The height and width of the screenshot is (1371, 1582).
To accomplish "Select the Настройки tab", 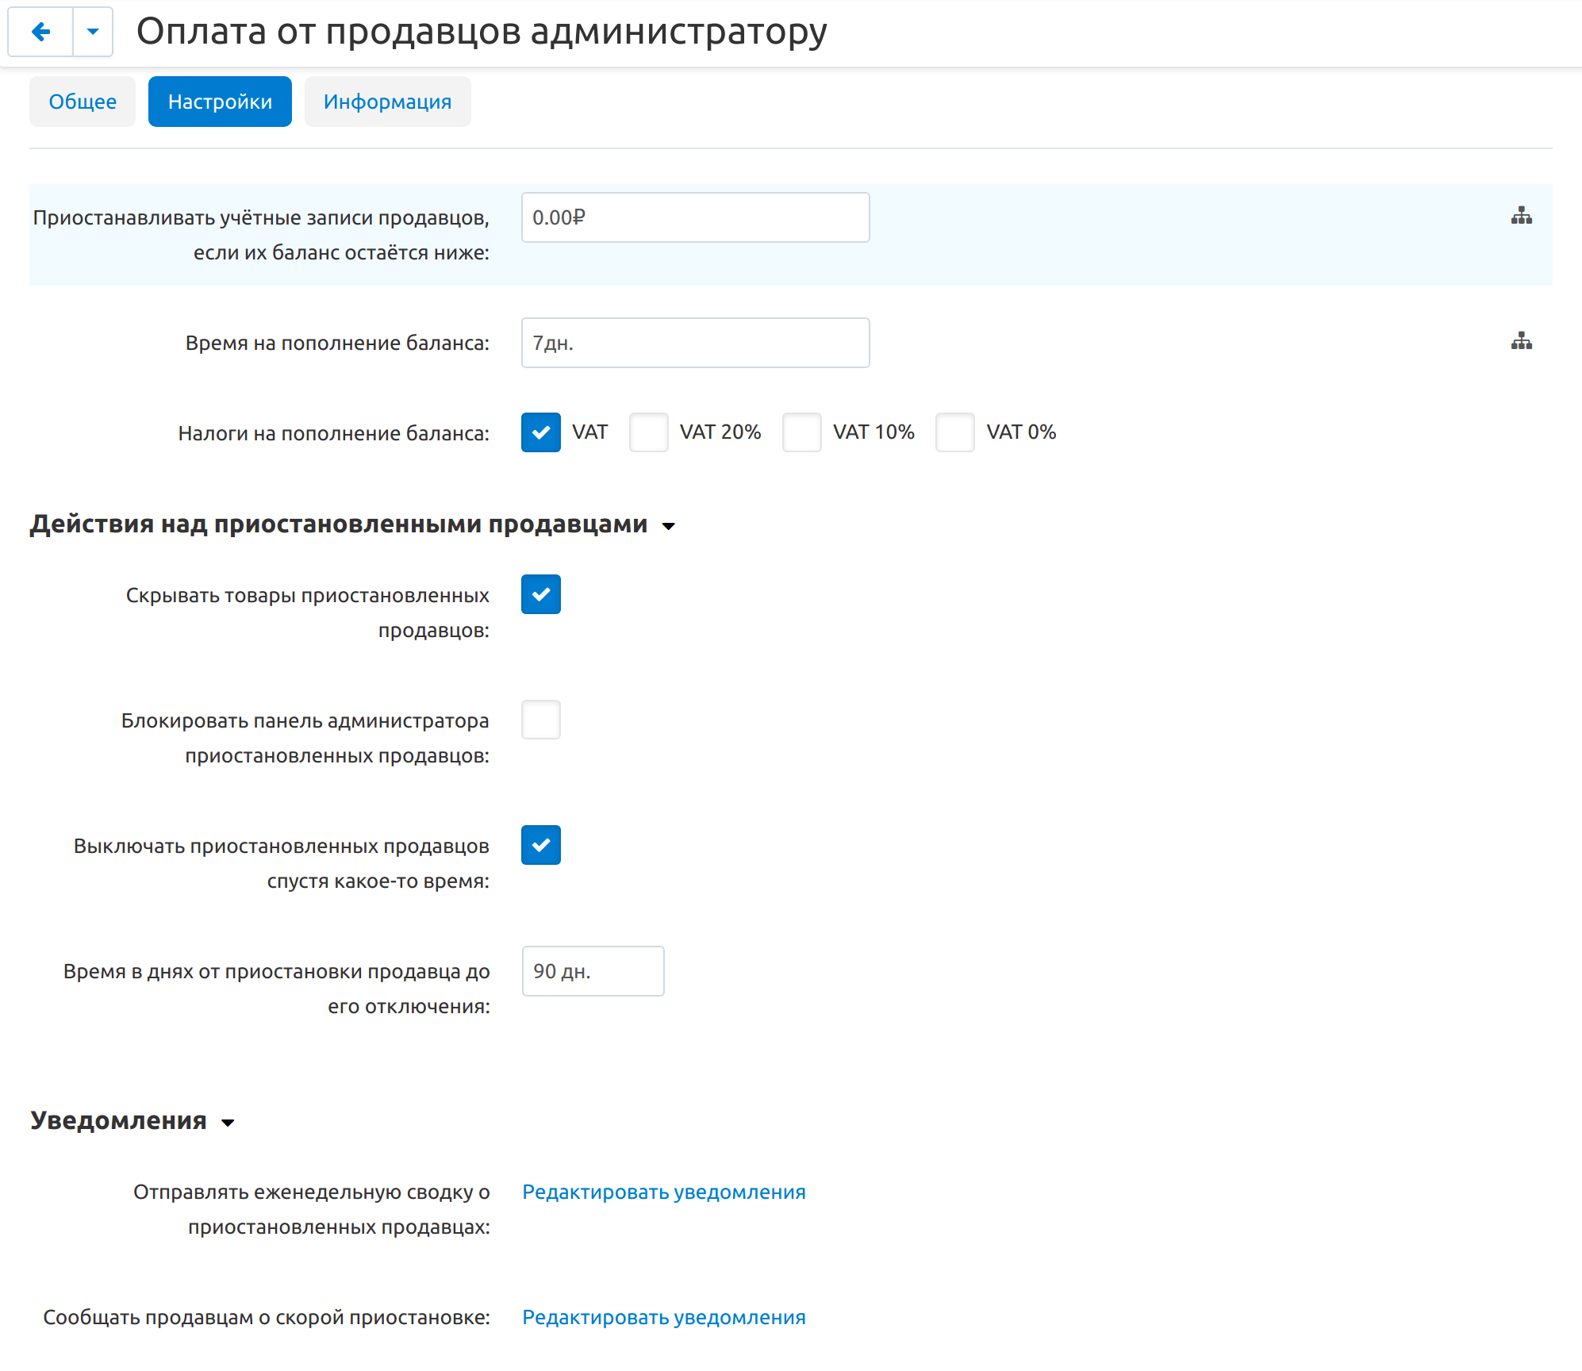I will pos(220,102).
